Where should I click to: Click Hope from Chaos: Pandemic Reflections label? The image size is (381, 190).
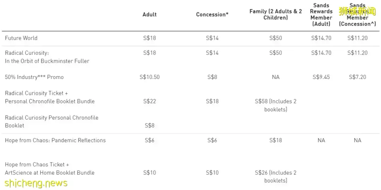pyautogui.click(x=55, y=140)
